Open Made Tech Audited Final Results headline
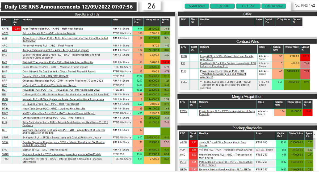319x172 pixels. pyautogui.click(x=54, y=108)
